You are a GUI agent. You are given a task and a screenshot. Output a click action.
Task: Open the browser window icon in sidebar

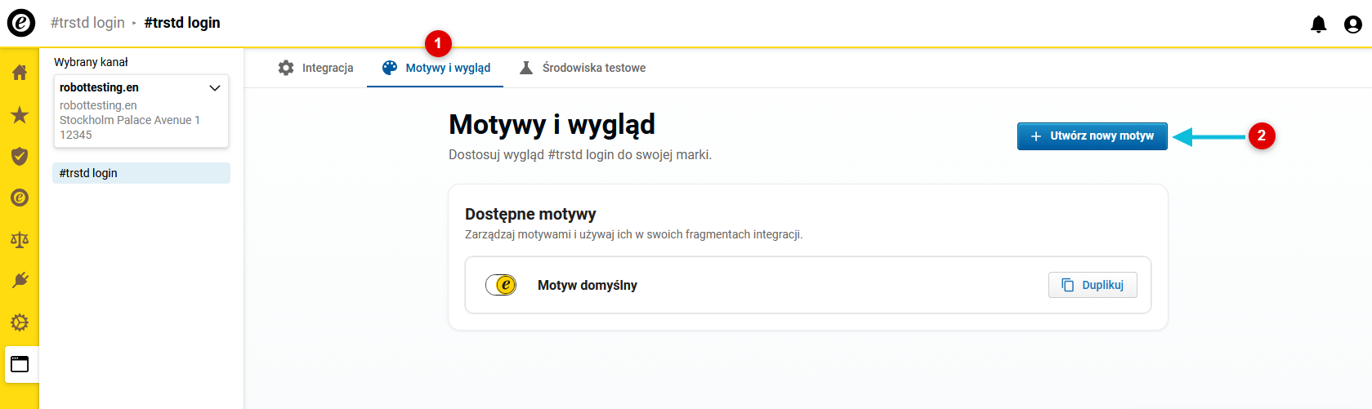pyautogui.click(x=20, y=364)
